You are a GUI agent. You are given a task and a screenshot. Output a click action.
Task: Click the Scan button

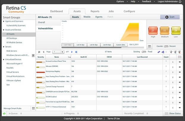(170, 17)
